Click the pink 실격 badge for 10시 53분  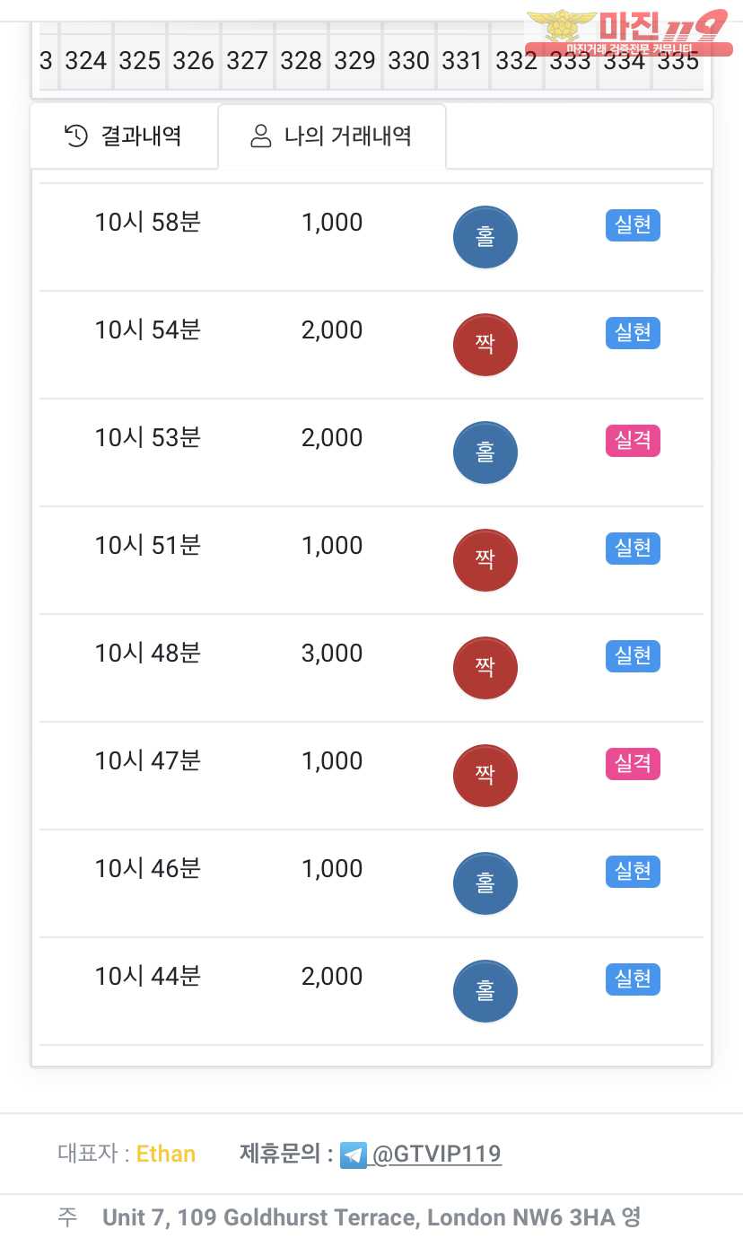[633, 441]
